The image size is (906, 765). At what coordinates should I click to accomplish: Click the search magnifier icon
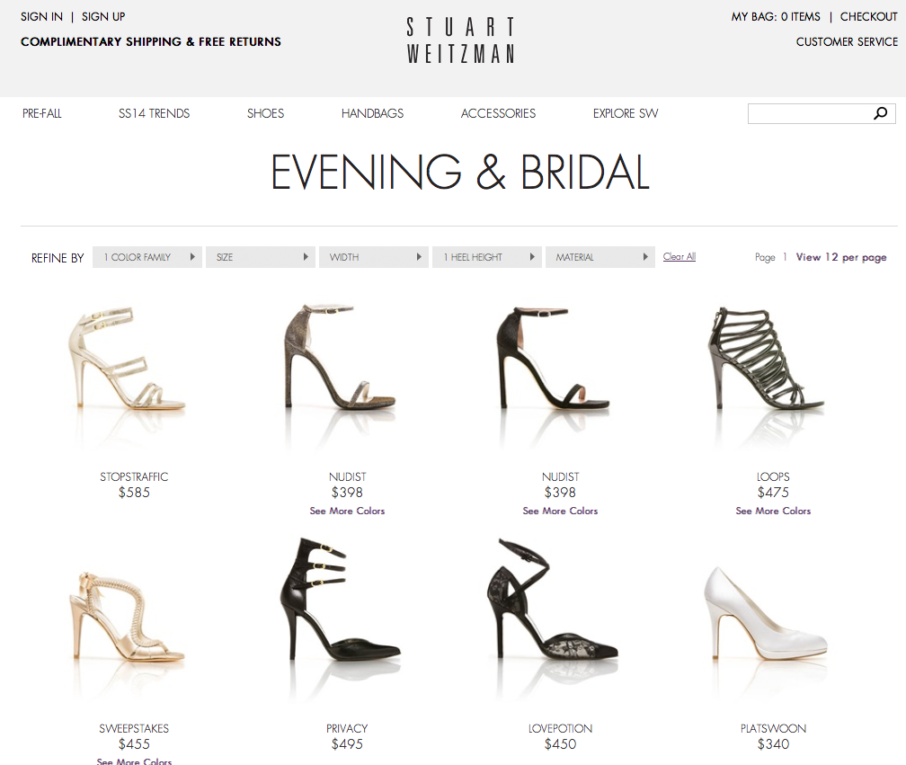[x=880, y=113]
